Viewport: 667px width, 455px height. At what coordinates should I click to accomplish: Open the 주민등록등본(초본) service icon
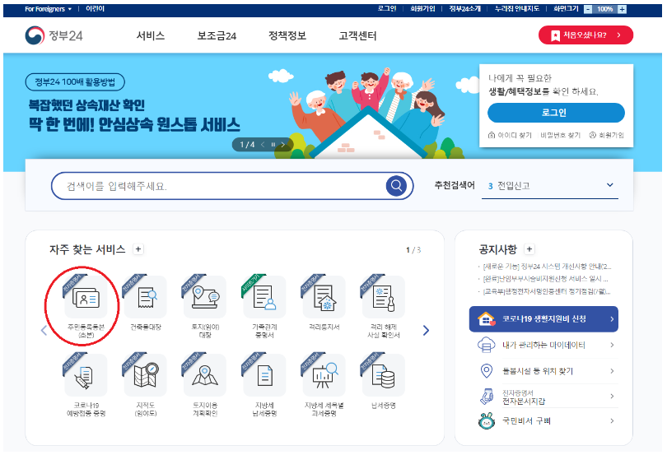coord(86,299)
